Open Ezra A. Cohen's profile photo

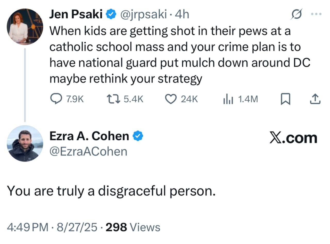25,143
